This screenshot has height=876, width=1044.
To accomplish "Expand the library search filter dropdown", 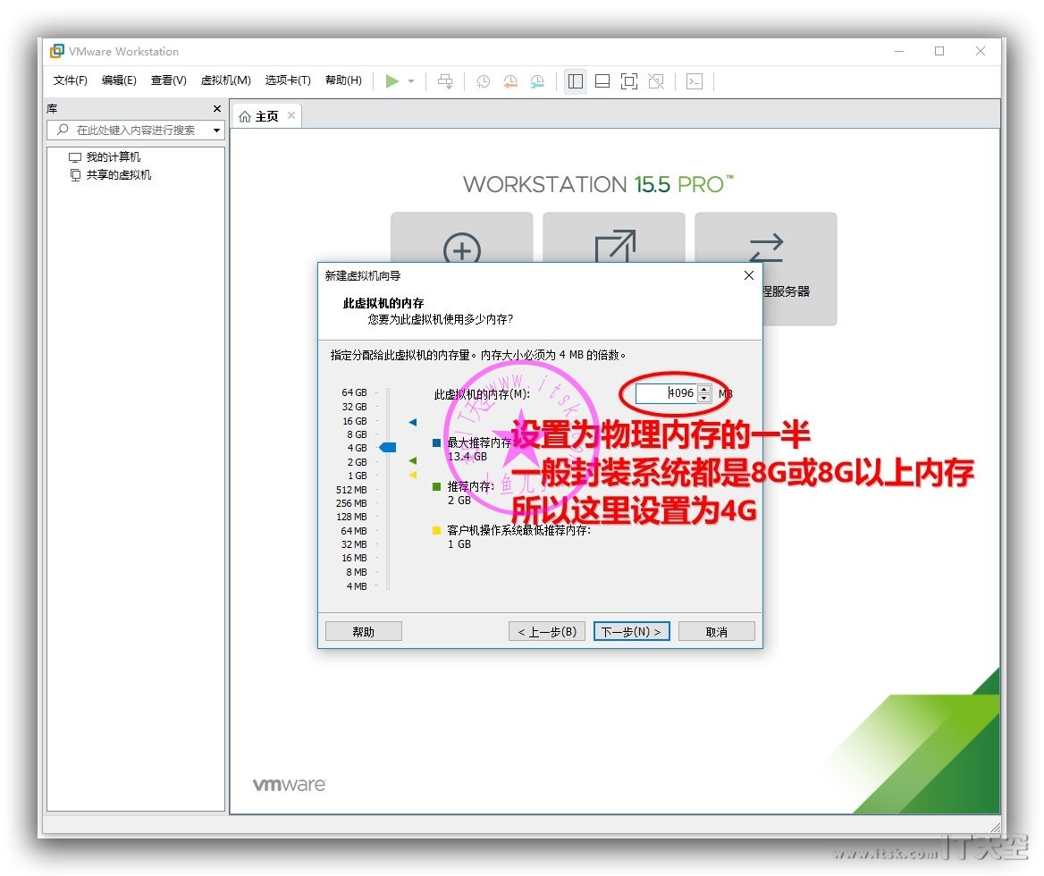I will (216, 131).
